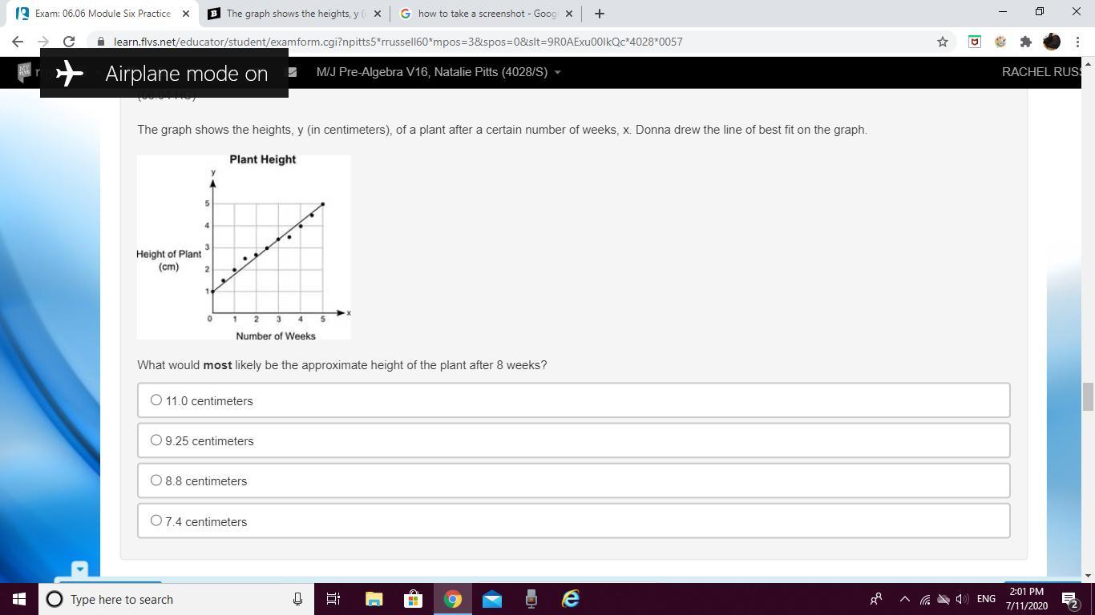Open the Action Center notifications icon
This screenshot has width=1095, height=615.
click(1070, 599)
